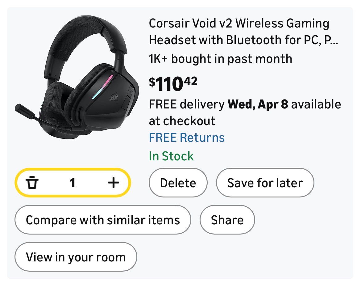The height and width of the screenshot is (288, 361).
Task: Select View in your room
Action: tap(76, 257)
